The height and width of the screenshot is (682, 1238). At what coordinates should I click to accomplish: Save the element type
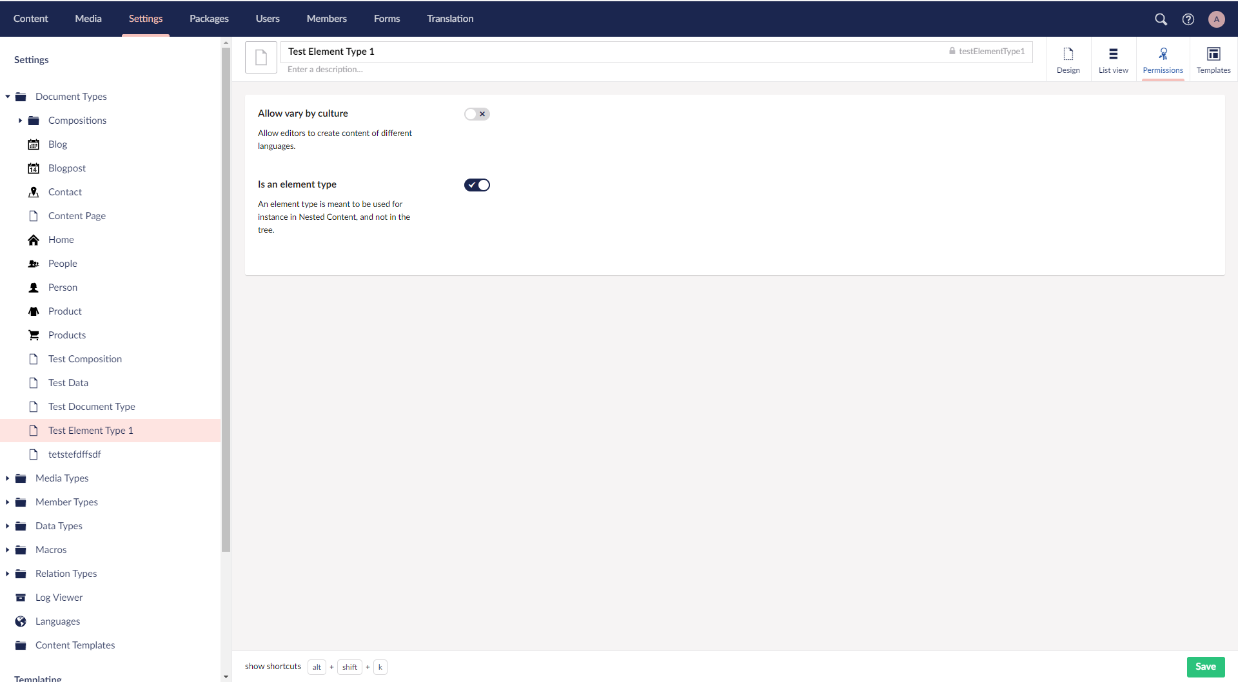pos(1205,667)
